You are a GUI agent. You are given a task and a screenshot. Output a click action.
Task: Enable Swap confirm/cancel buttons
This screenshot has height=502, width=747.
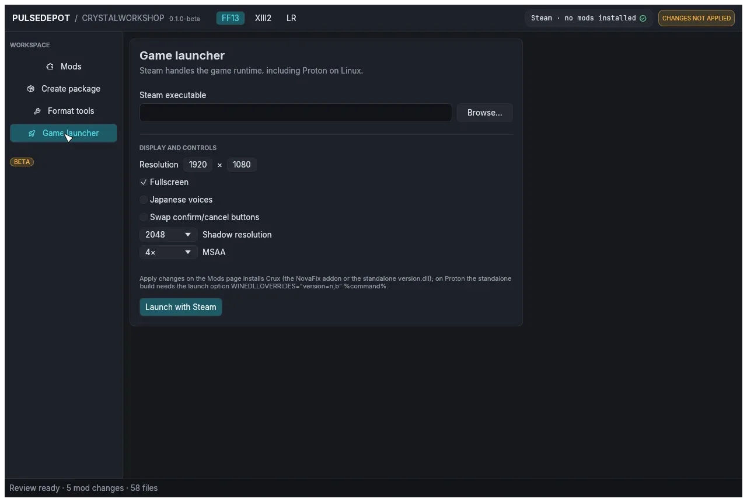[144, 217]
